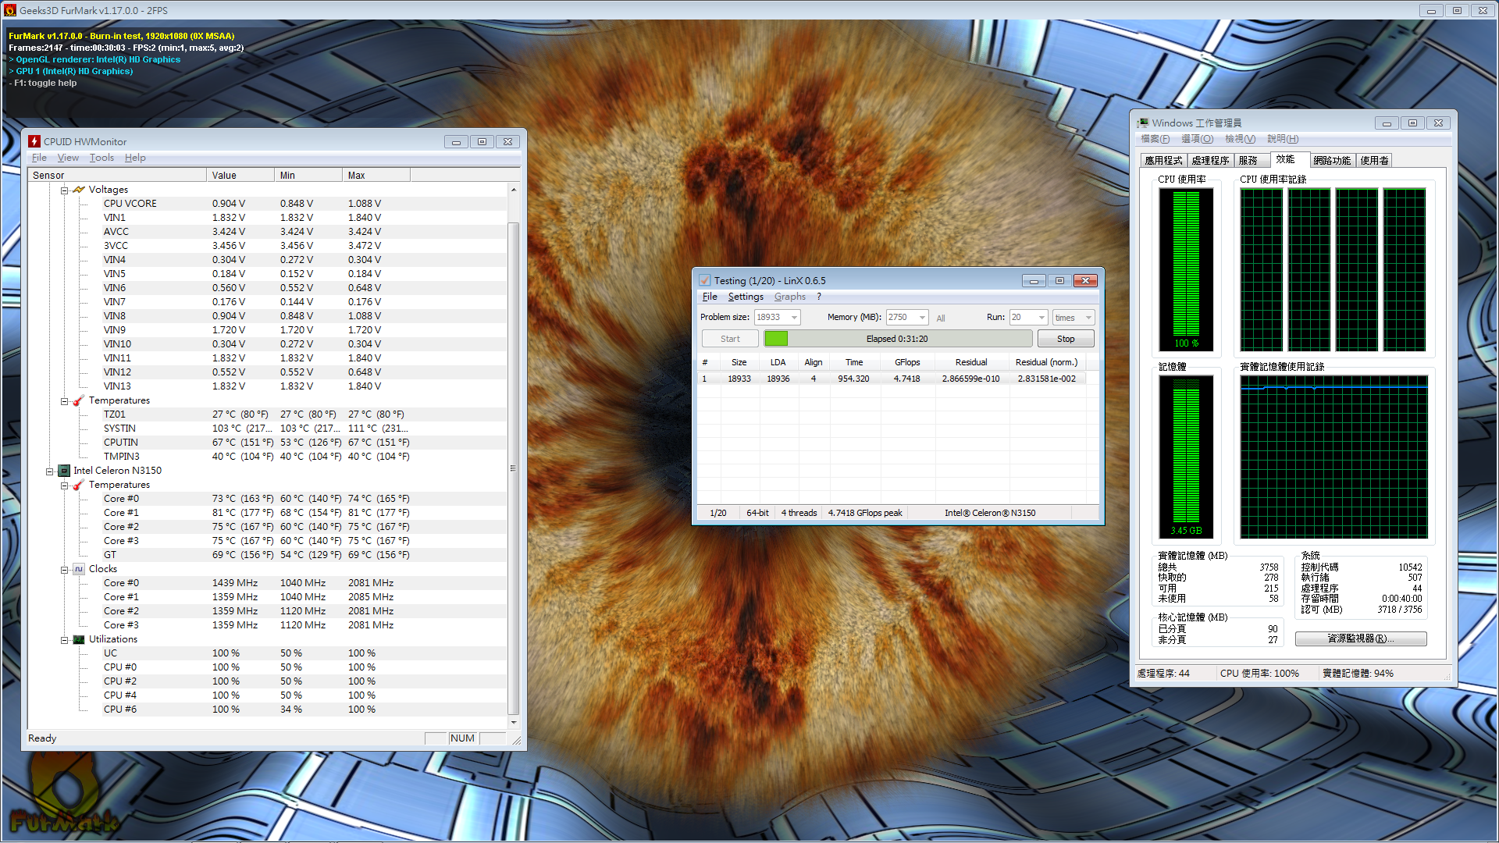Screen dimensions: 1499x843
Task: Click the CPU 使用率 green meter
Action: coord(1186,269)
